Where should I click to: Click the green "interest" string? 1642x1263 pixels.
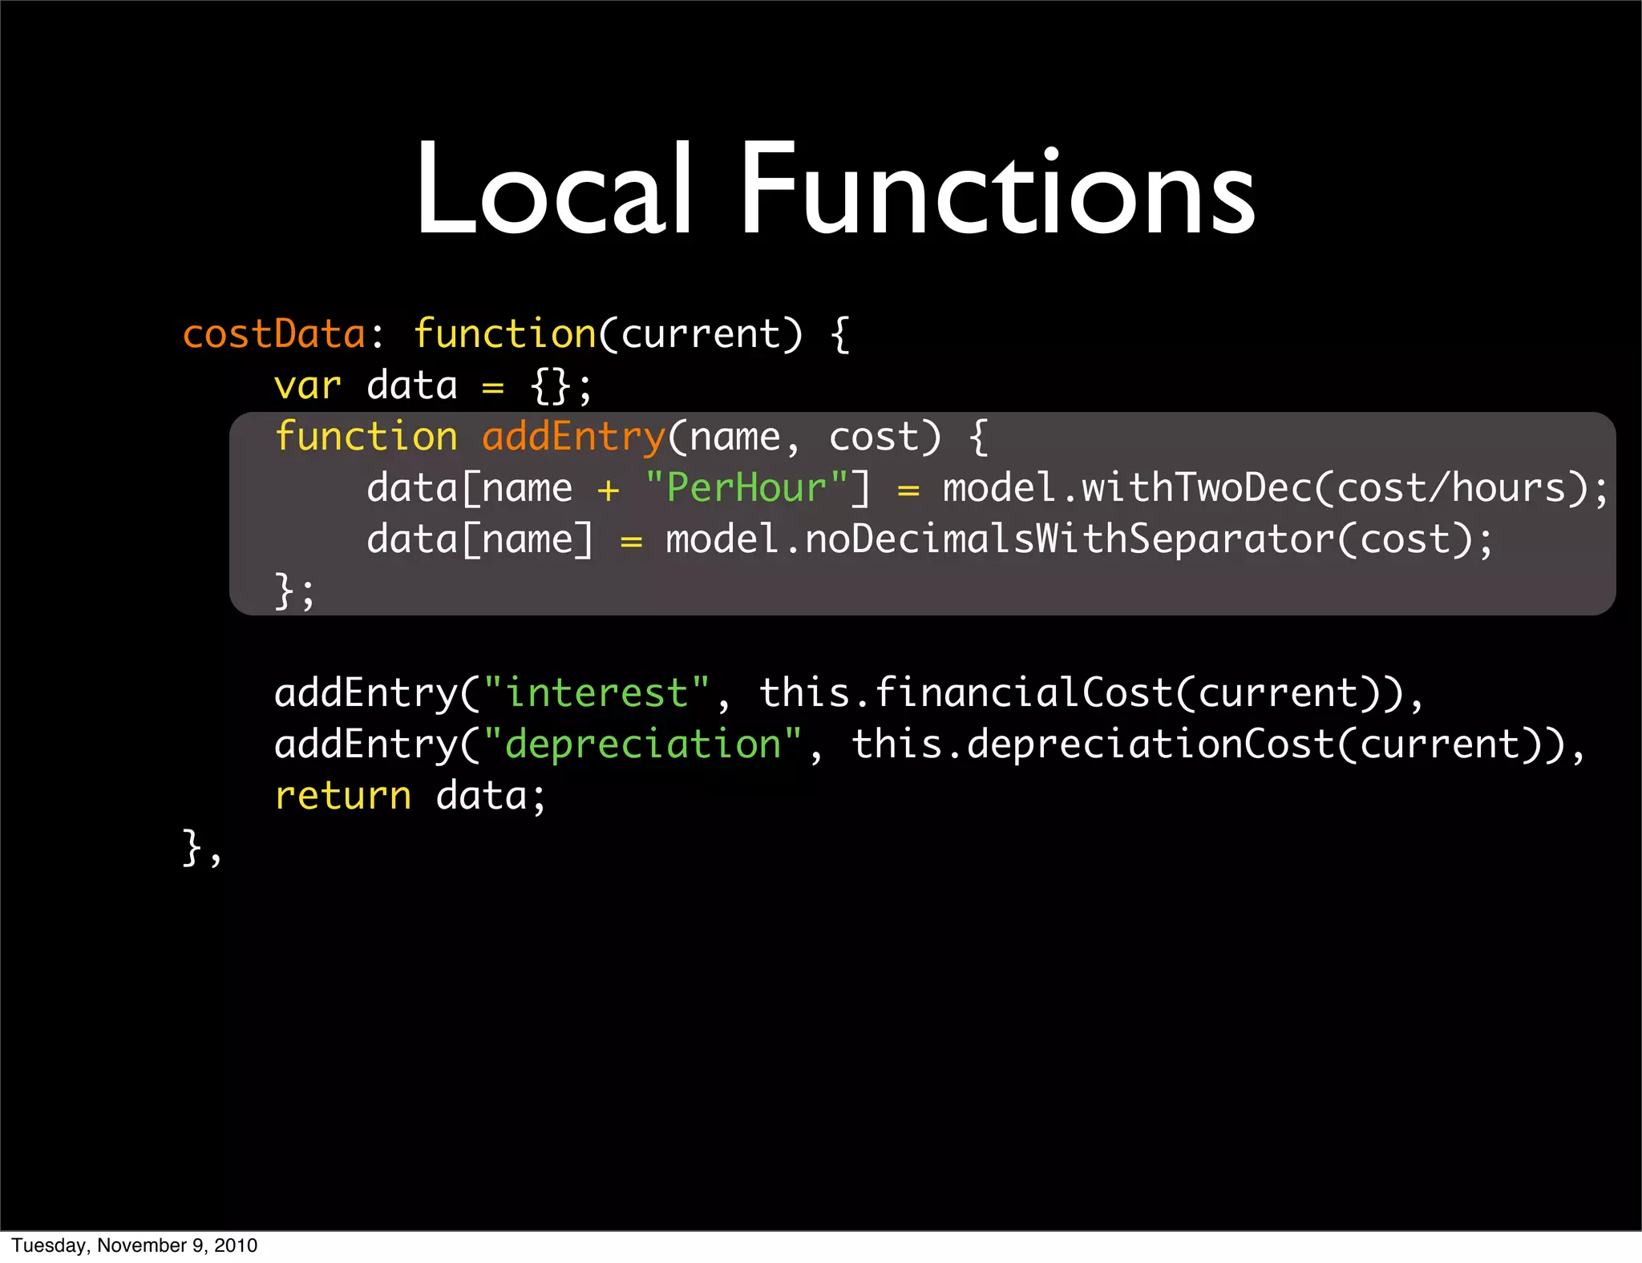(597, 692)
